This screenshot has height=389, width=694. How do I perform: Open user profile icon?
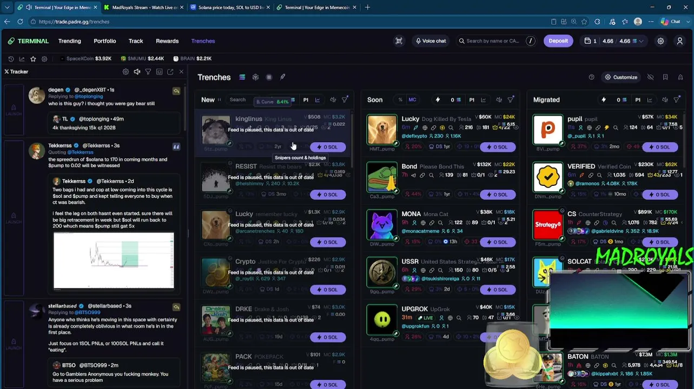click(680, 41)
